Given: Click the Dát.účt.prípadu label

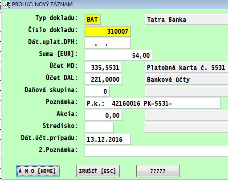Looking at the screenshot, I should [49, 138].
